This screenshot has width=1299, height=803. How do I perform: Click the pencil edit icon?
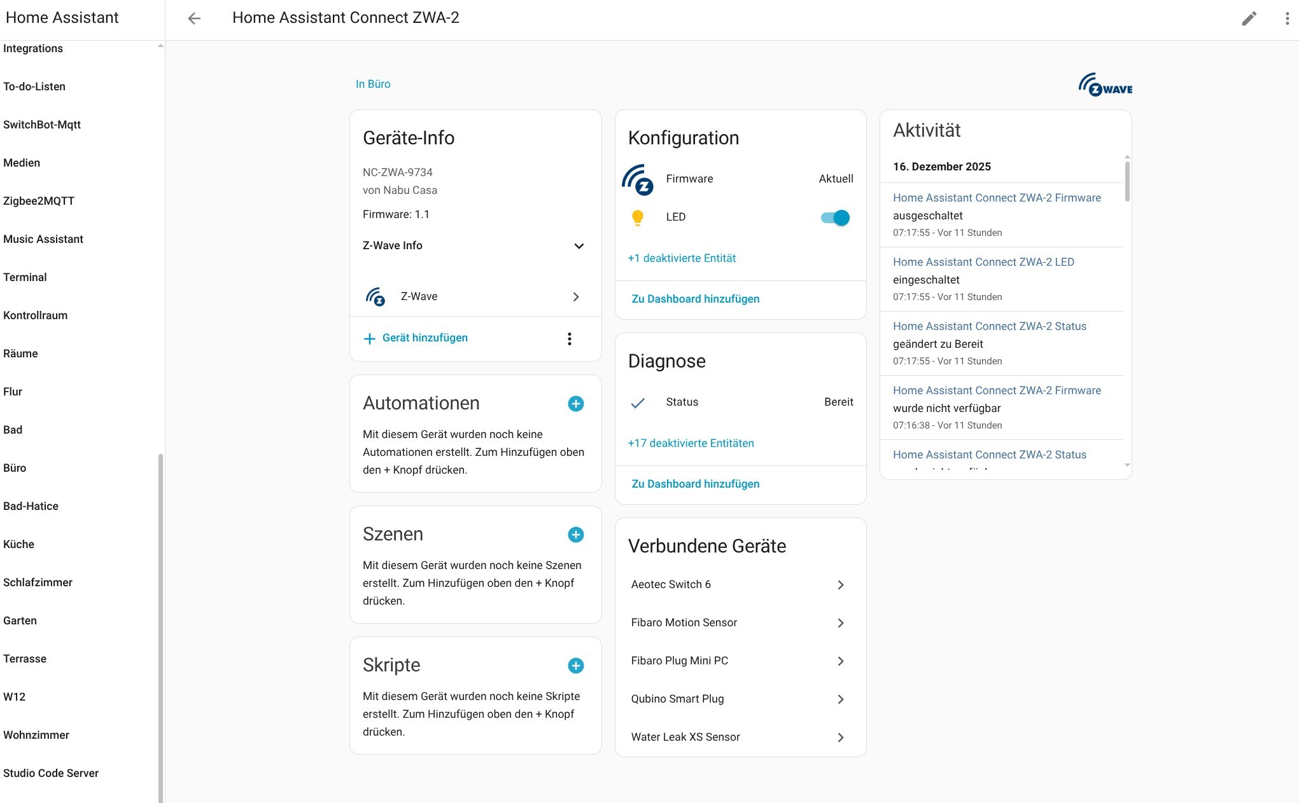click(x=1249, y=18)
